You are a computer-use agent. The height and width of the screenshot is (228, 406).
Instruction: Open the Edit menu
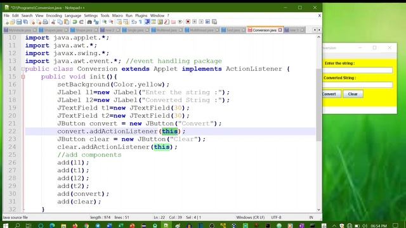pos(15,15)
